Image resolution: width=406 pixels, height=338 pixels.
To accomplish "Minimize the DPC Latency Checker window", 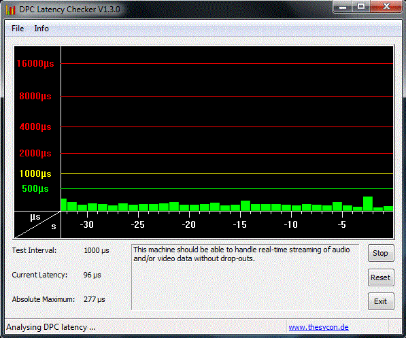I will point(343,7).
